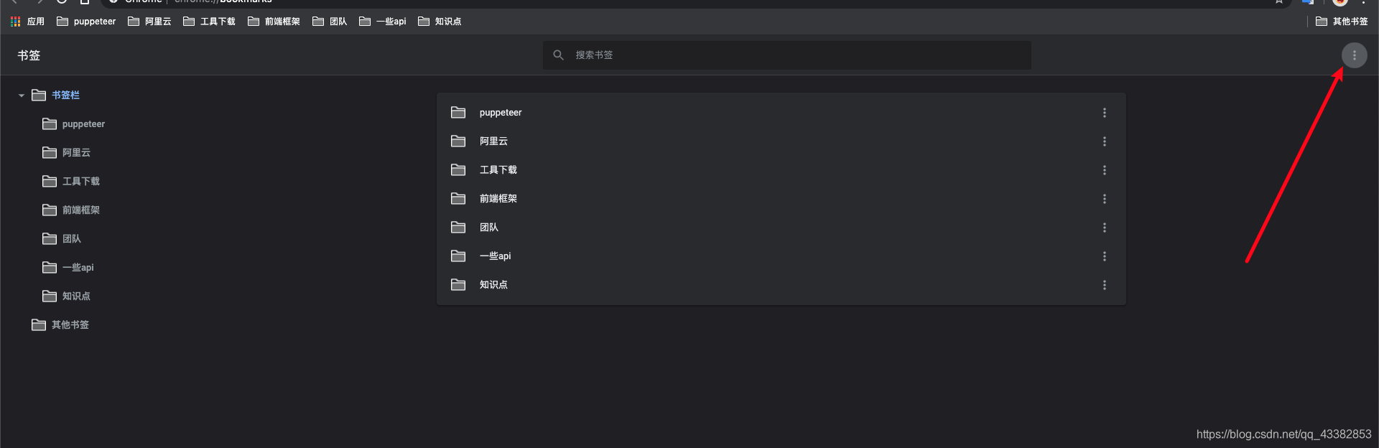Open 团队 folder in bookmarks bar
This screenshot has height=448, width=1379.
pyautogui.click(x=330, y=22)
